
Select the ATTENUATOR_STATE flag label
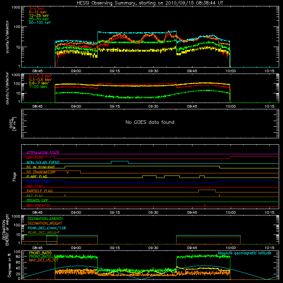[x=43, y=153]
